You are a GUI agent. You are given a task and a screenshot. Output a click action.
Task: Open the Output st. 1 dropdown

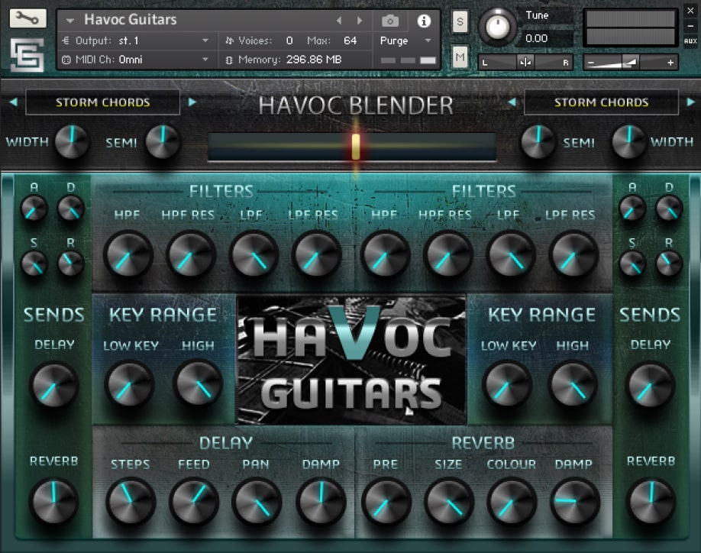click(x=142, y=40)
